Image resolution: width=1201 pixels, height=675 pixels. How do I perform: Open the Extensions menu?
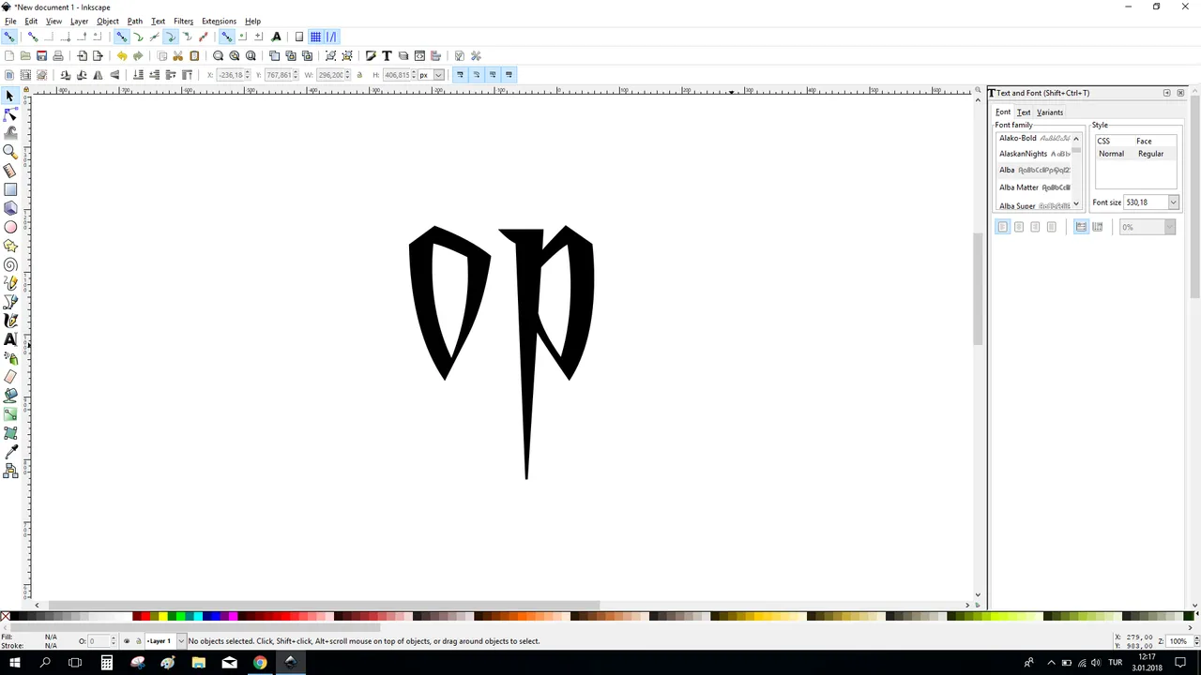click(219, 21)
